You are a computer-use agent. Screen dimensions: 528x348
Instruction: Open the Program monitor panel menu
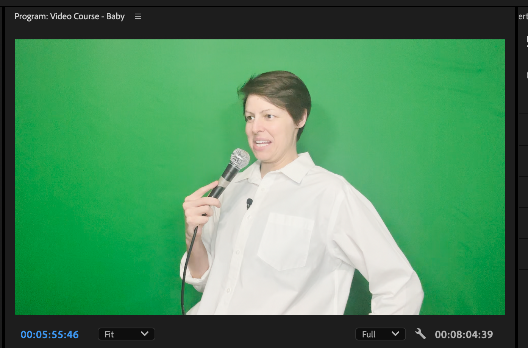[x=138, y=16]
